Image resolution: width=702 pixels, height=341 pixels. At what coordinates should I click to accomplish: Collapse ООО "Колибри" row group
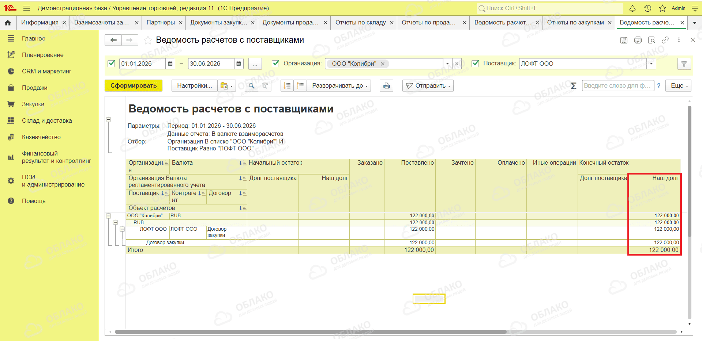click(x=108, y=216)
